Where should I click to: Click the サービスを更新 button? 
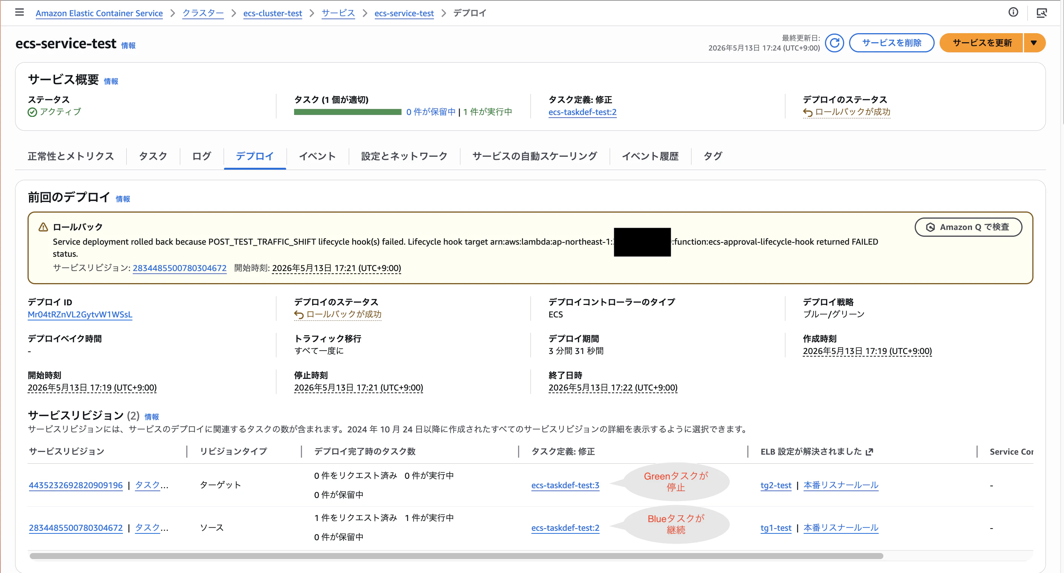[982, 43]
